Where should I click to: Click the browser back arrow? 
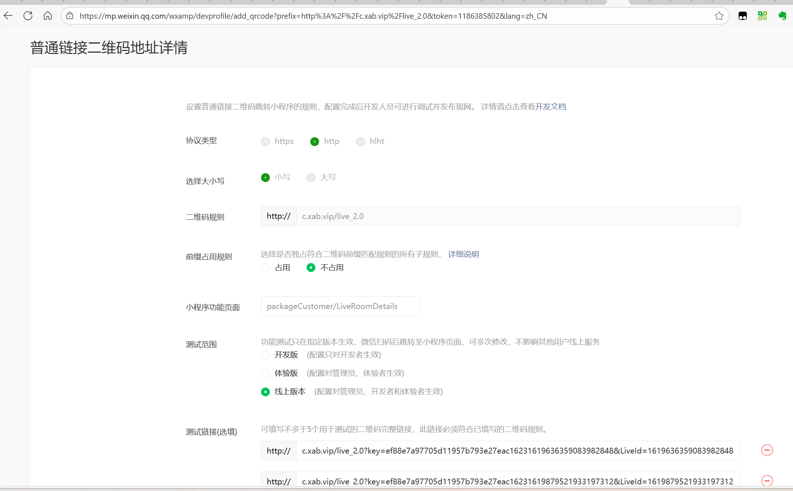pyautogui.click(x=8, y=16)
